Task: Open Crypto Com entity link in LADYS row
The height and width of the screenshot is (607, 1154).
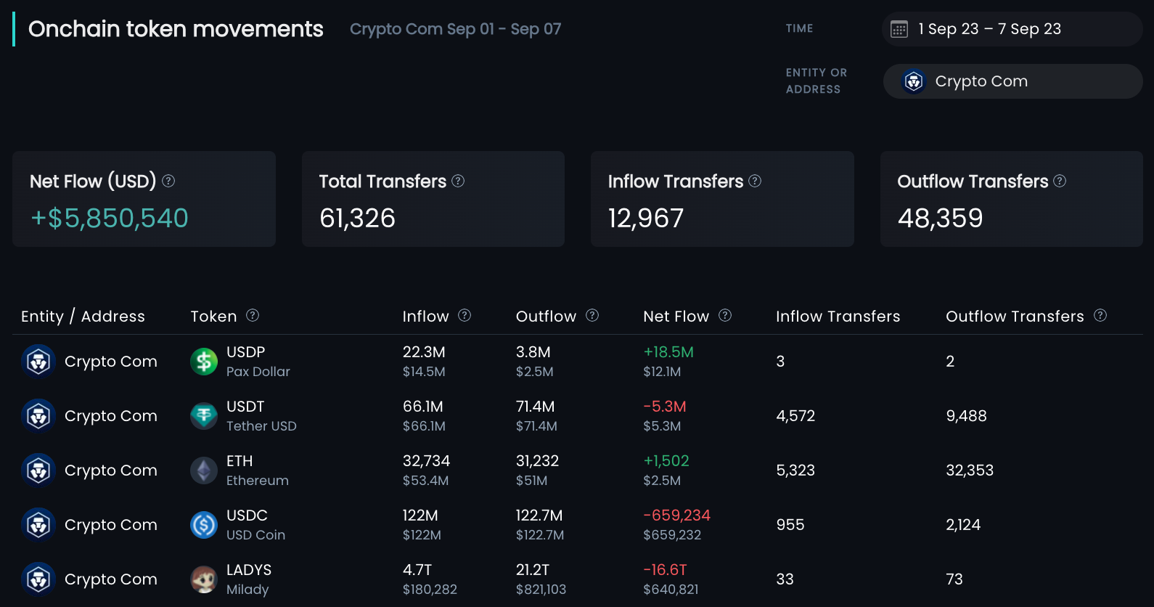Action: pyautogui.click(x=110, y=579)
